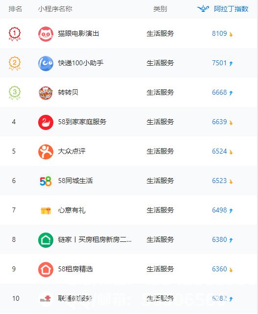
Task: Click the 快递100小助手 blue logo icon
Action: tap(46, 63)
